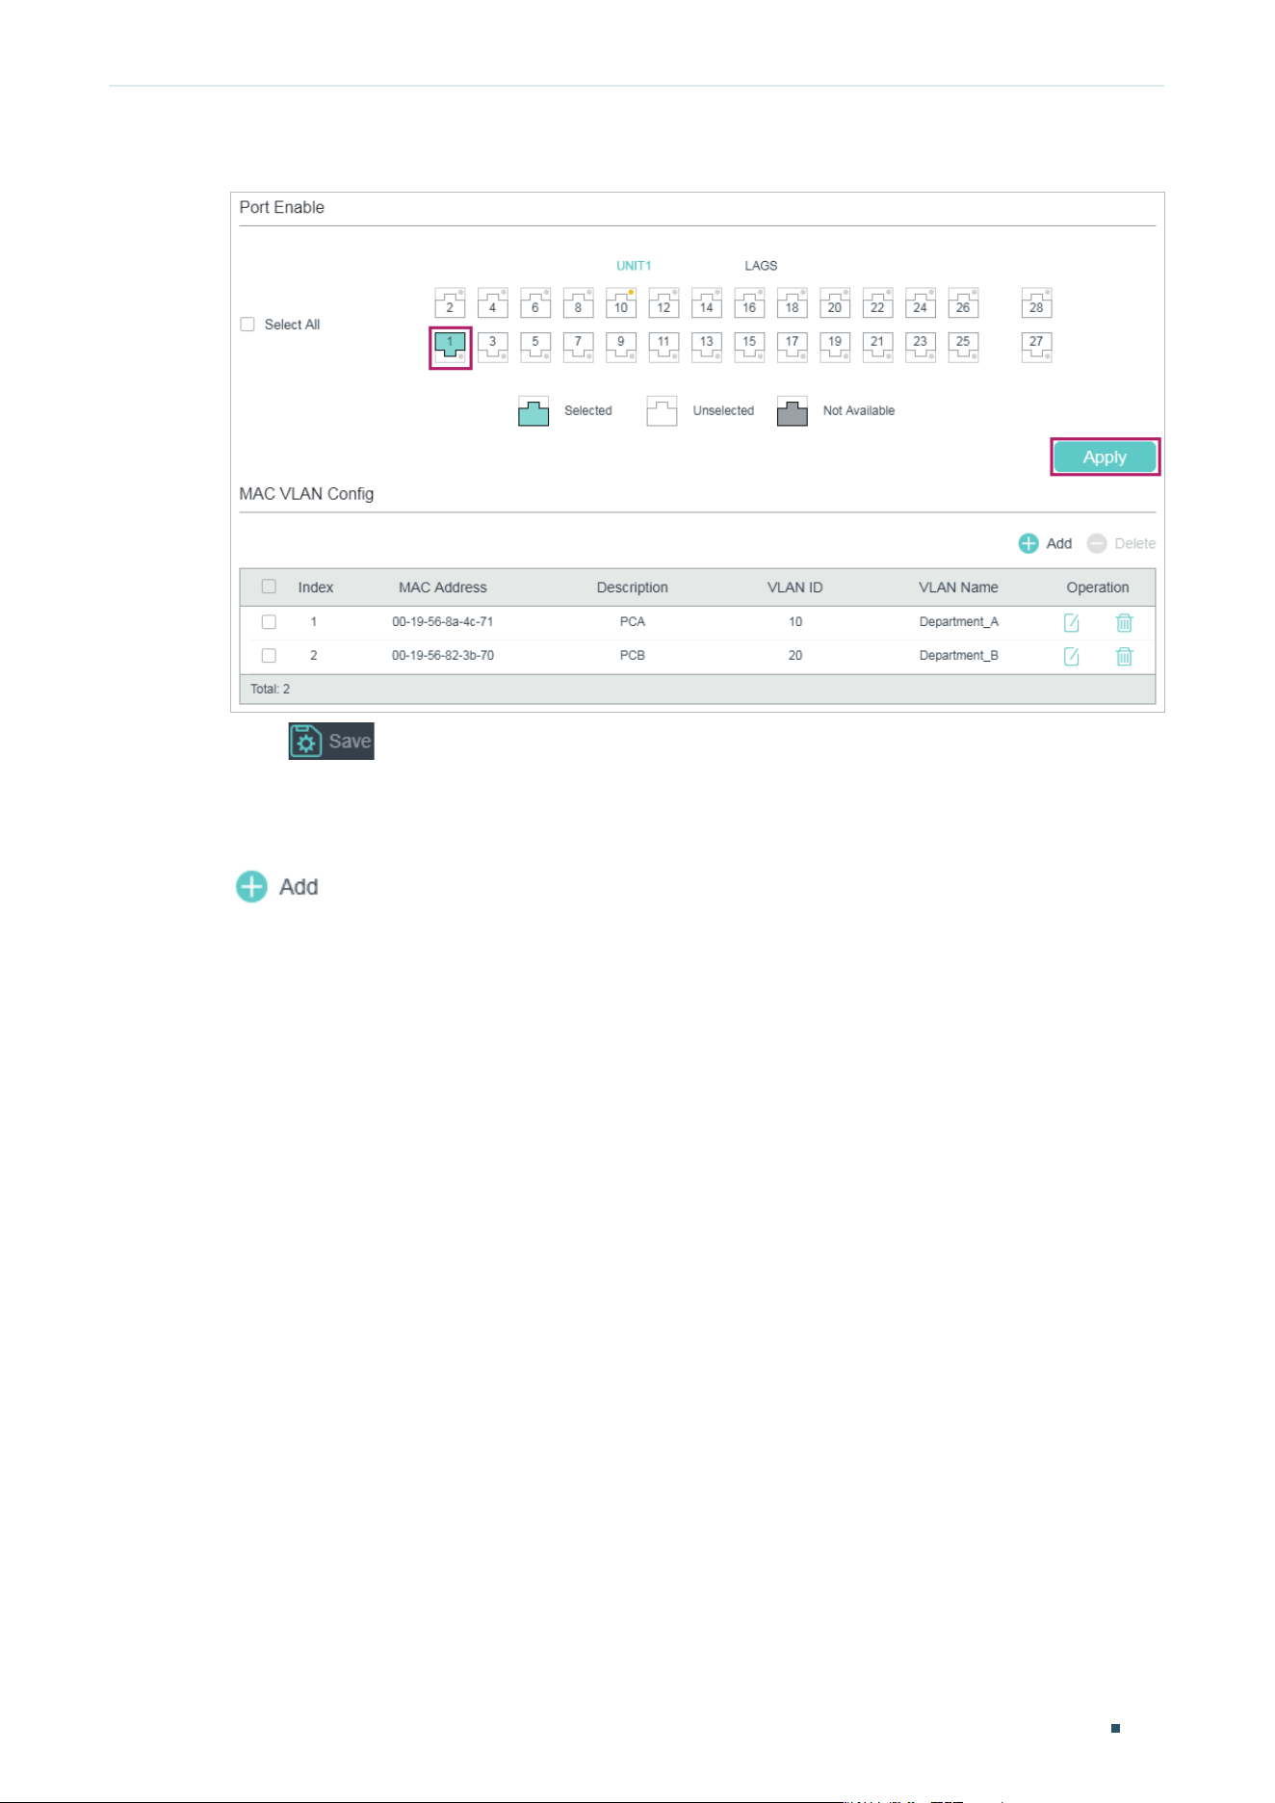Click the greyed Delete button
1275x1803 pixels.
[x=1121, y=543]
